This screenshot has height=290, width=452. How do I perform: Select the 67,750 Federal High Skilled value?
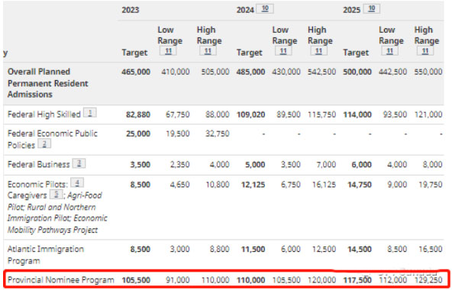tap(178, 114)
